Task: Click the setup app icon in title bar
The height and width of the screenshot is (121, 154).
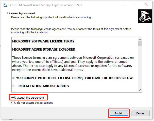Action: click(x=5, y=5)
